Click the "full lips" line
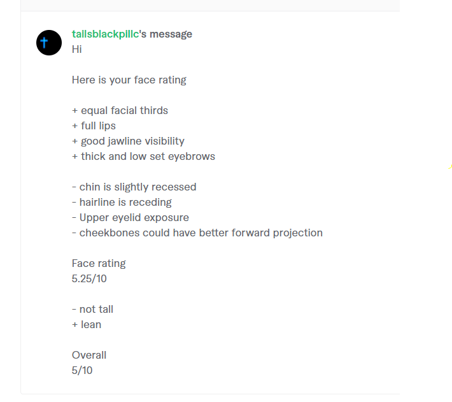 click(94, 126)
